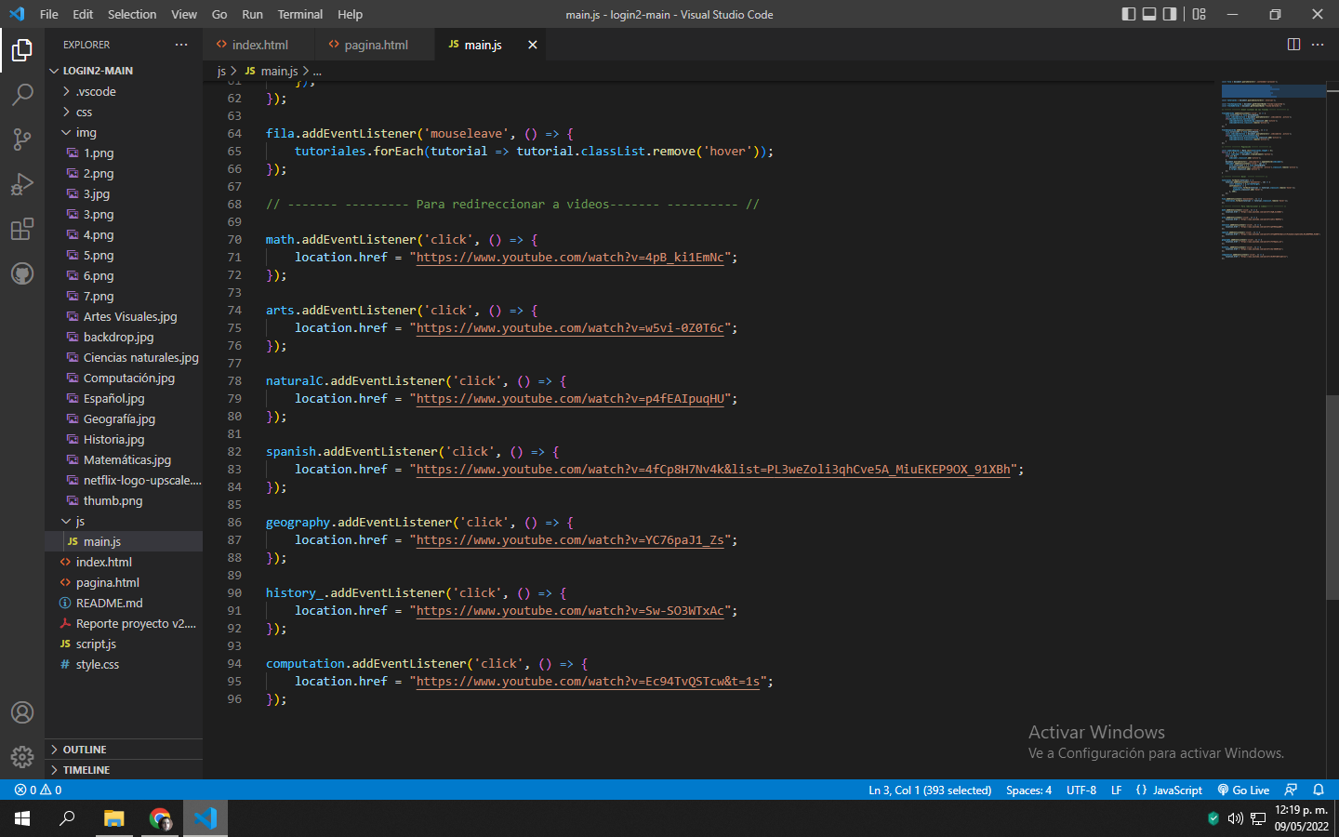Click the JavaScript language mode indicator
Viewport: 1339px width, 837px height.
1176,790
